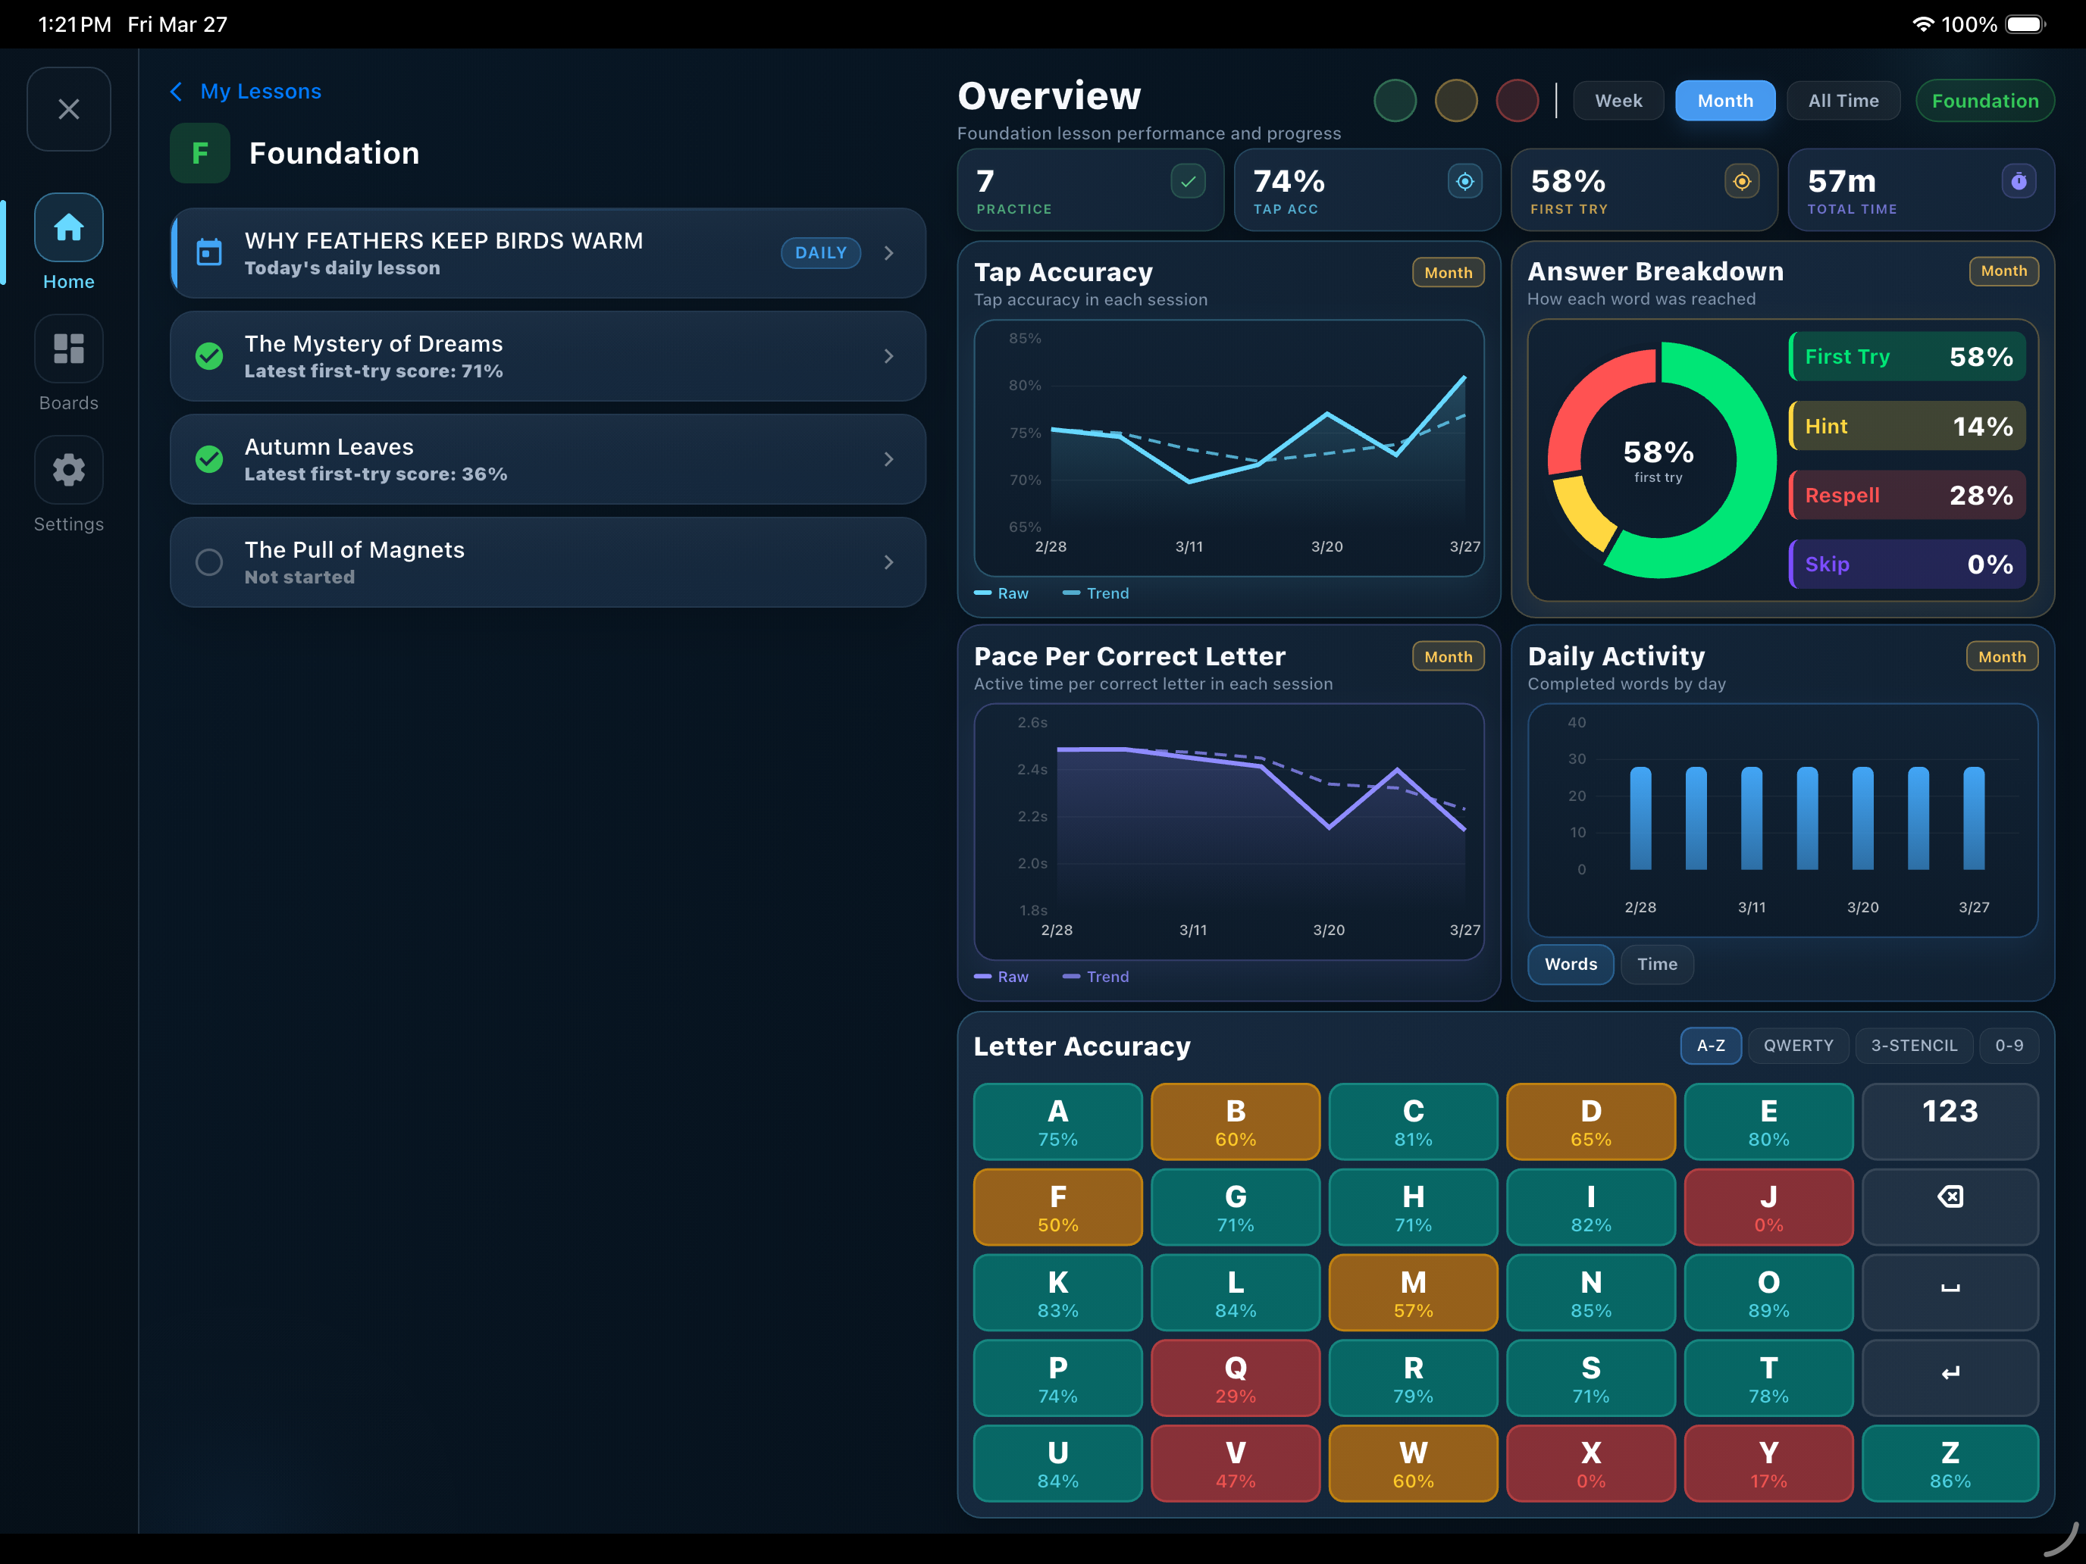Image resolution: width=2086 pixels, height=1564 pixels.
Task: Click the Wi-Fi status icon
Action: pos(1923,24)
